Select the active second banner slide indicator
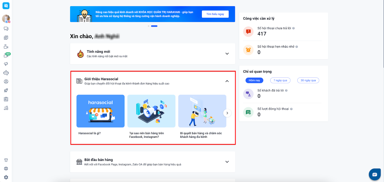 pos(154,26)
